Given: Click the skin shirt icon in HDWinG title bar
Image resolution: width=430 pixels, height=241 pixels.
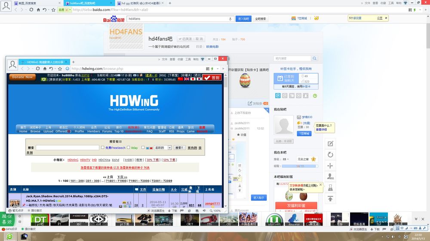Looking at the screenshot, I should pyautogui.click(x=203, y=59).
